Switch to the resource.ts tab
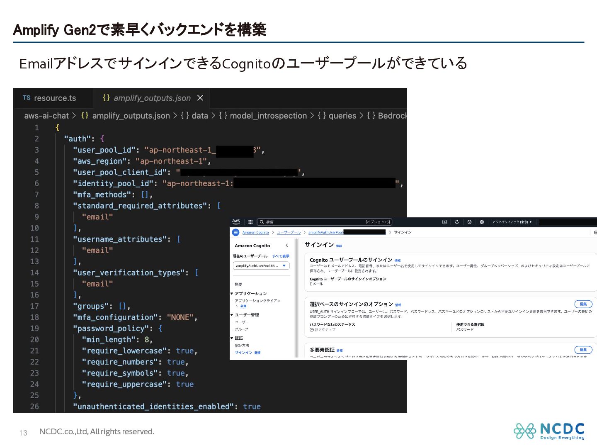This screenshot has height=448, width=597. [53, 98]
